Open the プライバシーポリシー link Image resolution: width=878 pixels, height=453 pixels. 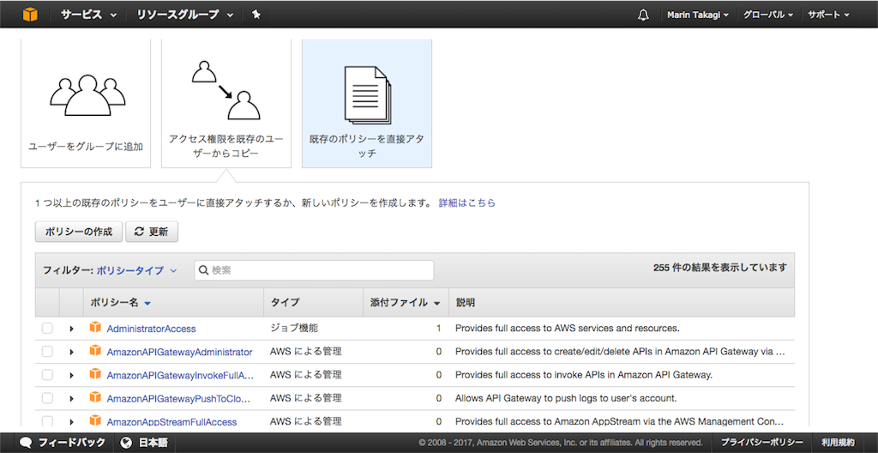pyautogui.click(x=761, y=443)
